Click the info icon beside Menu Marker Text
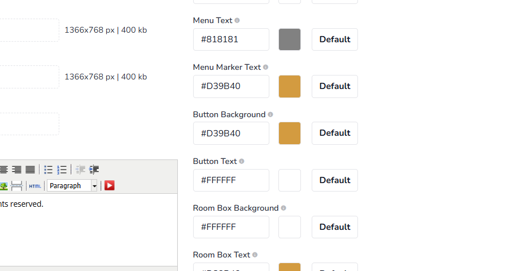 (266, 67)
